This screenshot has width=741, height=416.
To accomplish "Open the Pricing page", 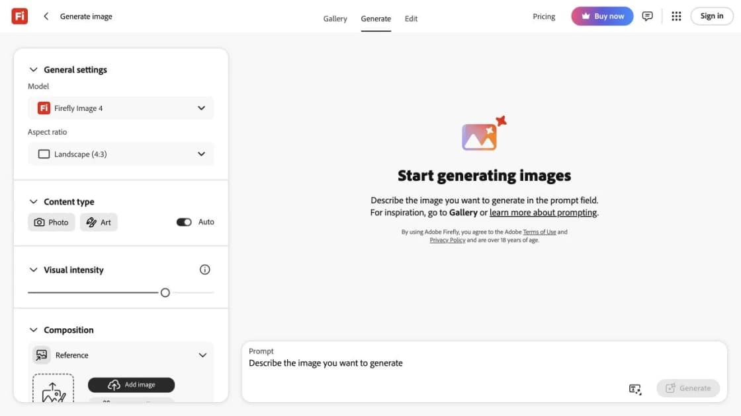I will pyautogui.click(x=544, y=16).
